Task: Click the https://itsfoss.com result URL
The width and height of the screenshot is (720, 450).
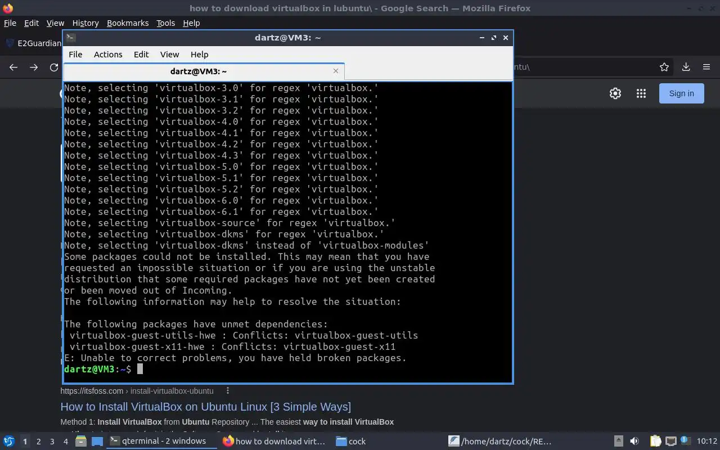Action: click(x=137, y=390)
